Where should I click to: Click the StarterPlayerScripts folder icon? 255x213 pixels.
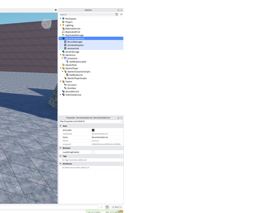(65, 78)
